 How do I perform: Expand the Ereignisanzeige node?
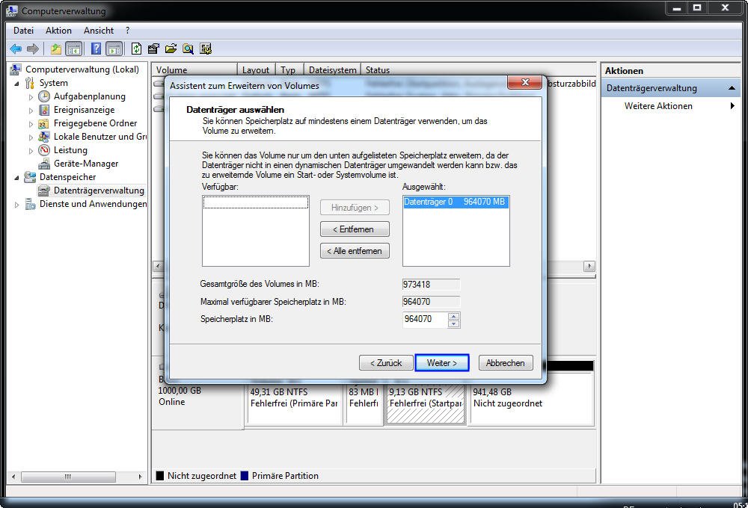coord(31,110)
